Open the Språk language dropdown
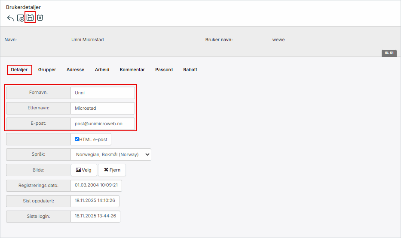Image resolution: width=401 pixels, height=238 pixels. [111, 155]
